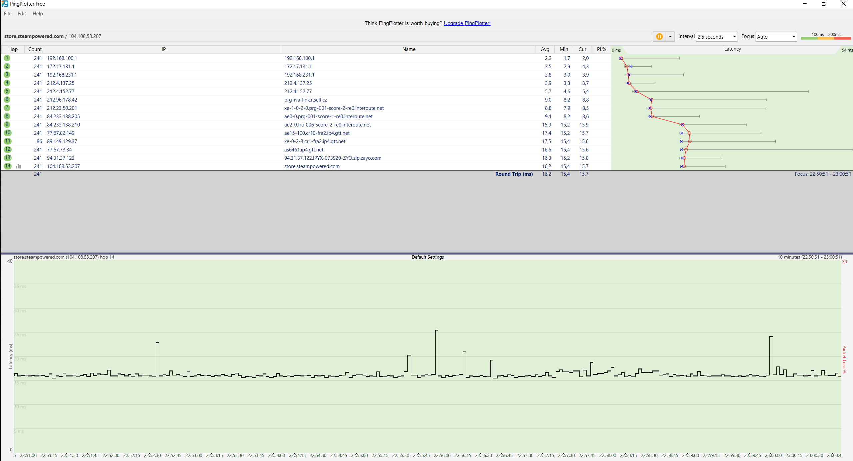The image size is (853, 461).
Task: Click hop 6 green circle icon
Action: [7, 100]
